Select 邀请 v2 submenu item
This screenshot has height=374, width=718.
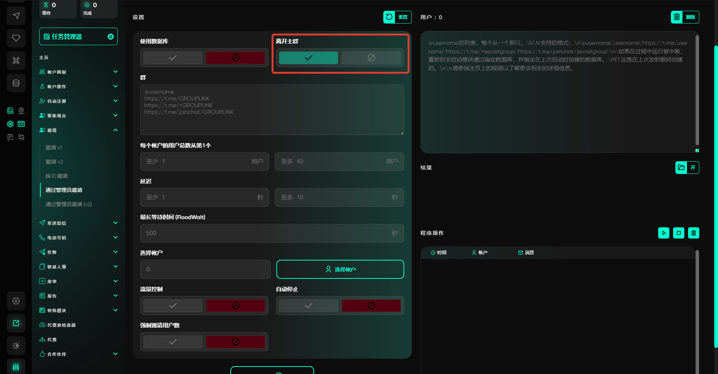pos(54,162)
